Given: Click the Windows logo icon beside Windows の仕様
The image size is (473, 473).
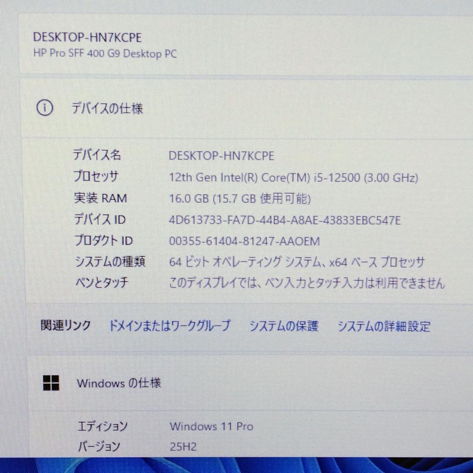Looking at the screenshot, I should (x=51, y=383).
